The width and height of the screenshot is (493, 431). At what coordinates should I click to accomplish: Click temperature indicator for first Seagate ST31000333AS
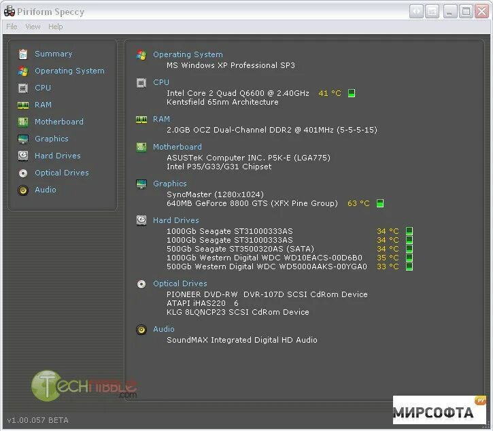pyautogui.click(x=409, y=231)
